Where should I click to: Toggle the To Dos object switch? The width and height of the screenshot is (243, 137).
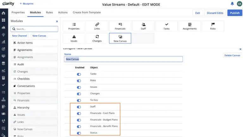point(79,100)
